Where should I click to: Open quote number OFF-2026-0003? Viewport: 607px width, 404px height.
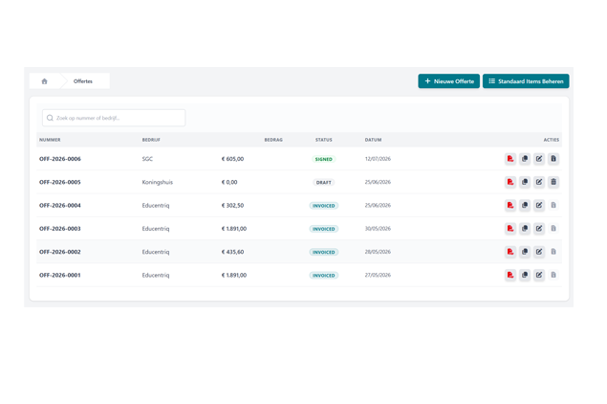(x=60, y=229)
